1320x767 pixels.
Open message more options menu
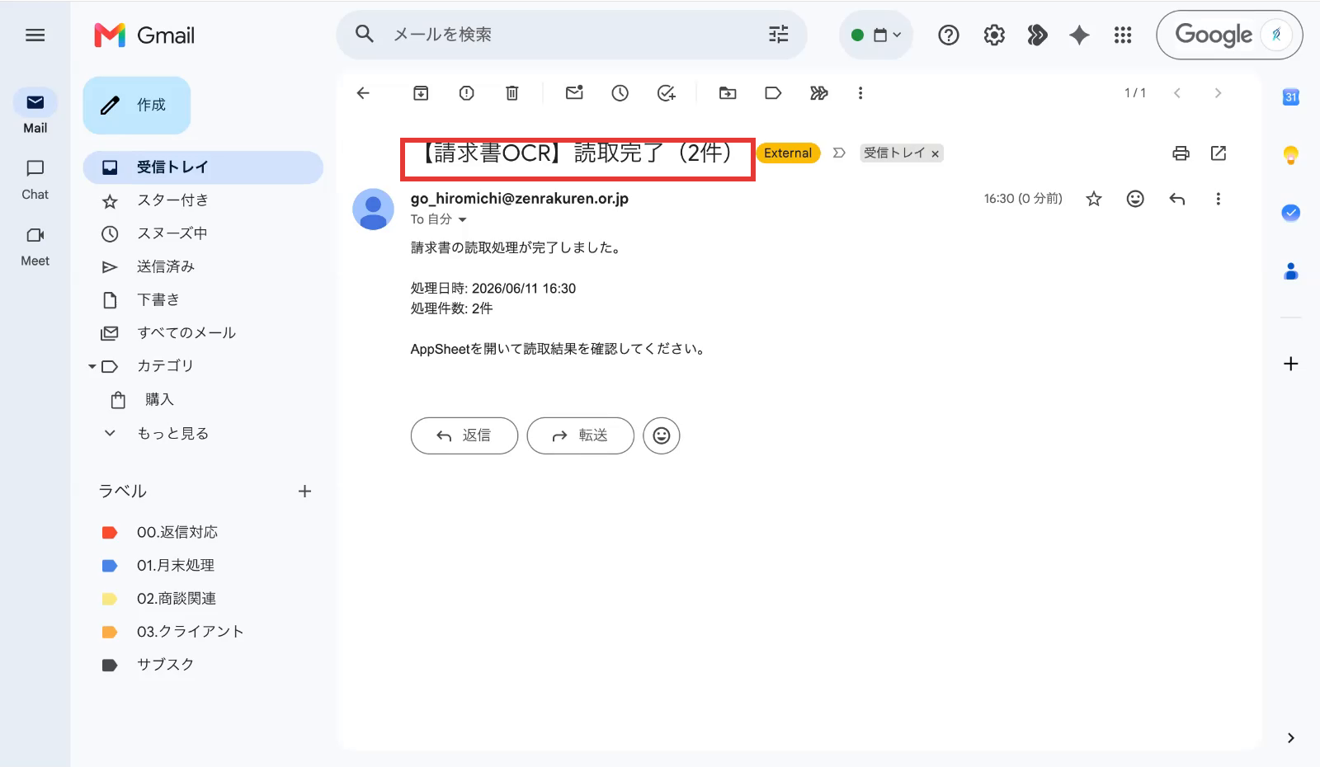(x=1218, y=199)
